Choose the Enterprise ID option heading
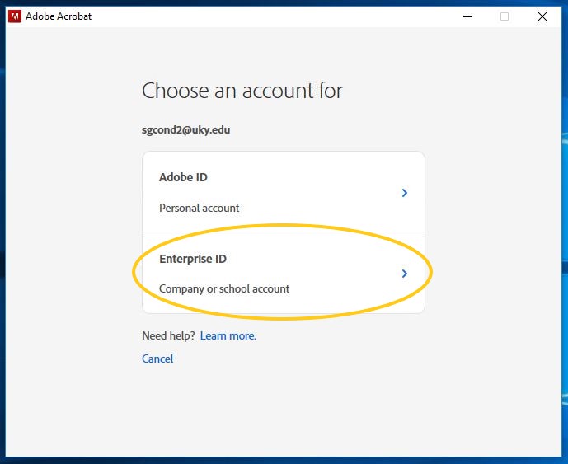Image resolution: width=568 pixels, height=464 pixels. [x=193, y=259]
